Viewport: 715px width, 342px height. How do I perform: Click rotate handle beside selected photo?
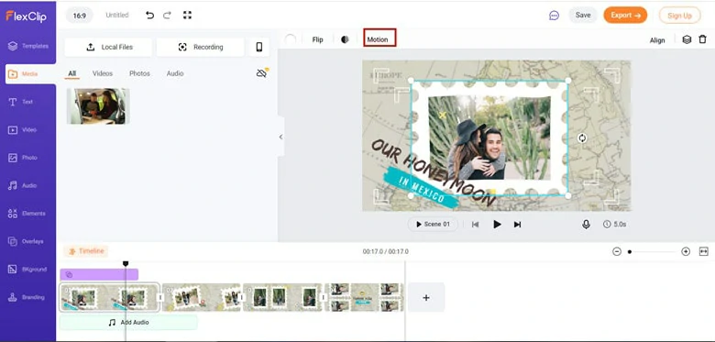pyautogui.click(x=582, y=138)
